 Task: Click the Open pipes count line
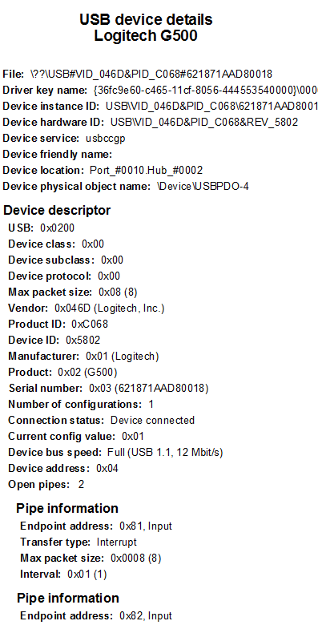46,485
